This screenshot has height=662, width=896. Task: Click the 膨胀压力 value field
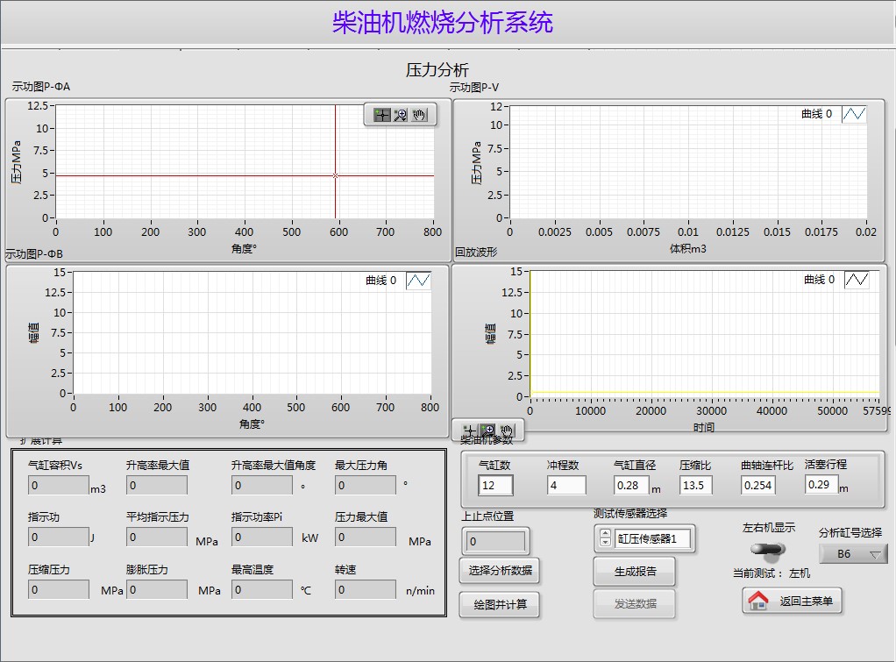tap(157, 589)
